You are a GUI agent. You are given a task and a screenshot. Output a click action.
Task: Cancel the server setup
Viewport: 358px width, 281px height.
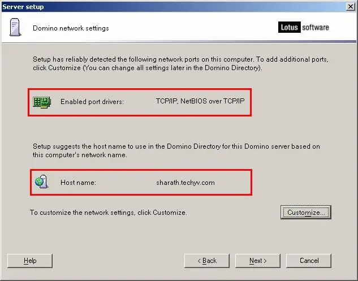pyautogui.click(x=309, y=261)
